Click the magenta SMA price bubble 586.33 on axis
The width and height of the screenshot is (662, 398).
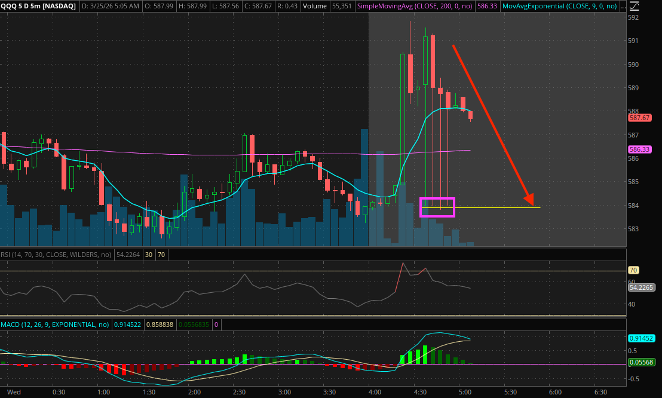(x=640, y=149)
